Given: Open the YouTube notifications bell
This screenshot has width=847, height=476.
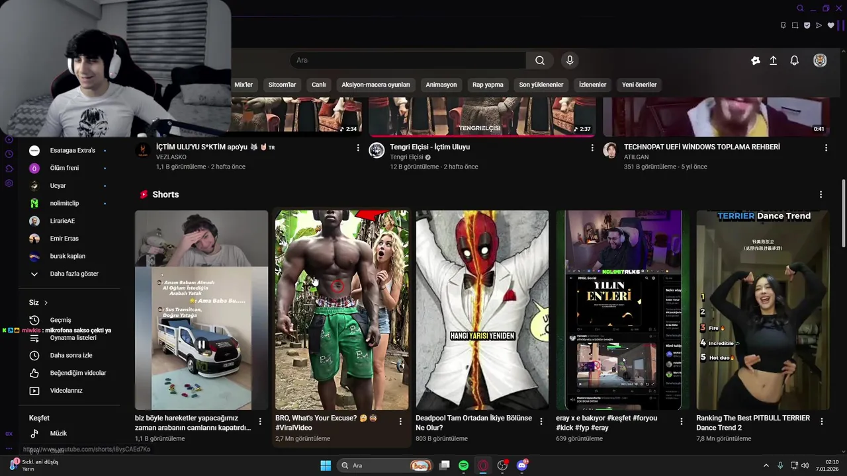Looking at the screenshot, I should tap(795, 60).
